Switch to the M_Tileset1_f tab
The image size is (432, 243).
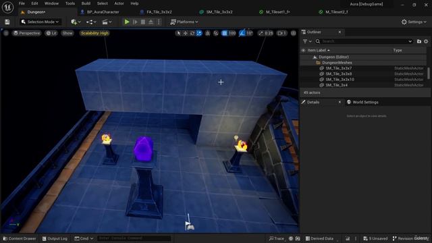277,12
